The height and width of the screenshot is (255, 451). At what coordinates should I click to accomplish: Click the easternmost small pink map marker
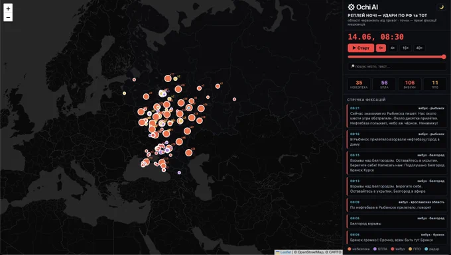coord(234,99)
